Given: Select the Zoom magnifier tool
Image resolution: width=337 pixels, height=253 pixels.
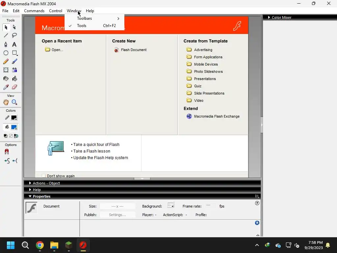Looking at the screenshot, I should [x=14, y=102].
